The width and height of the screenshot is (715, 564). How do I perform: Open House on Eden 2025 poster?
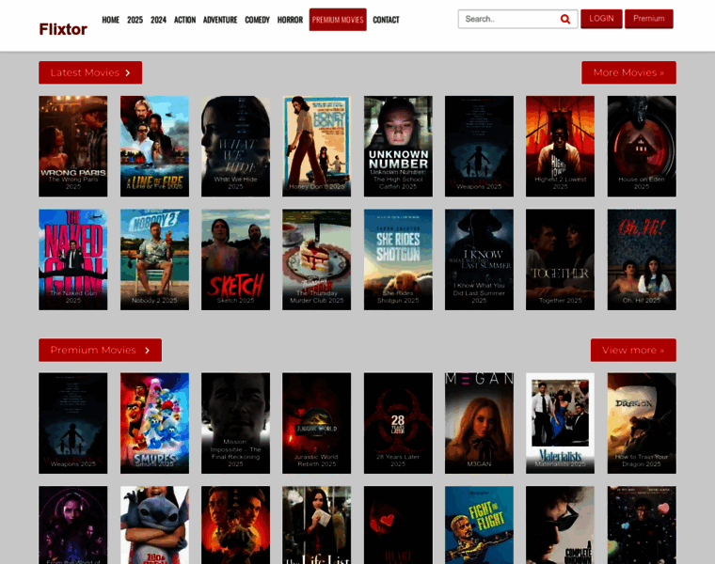point(642,147)
